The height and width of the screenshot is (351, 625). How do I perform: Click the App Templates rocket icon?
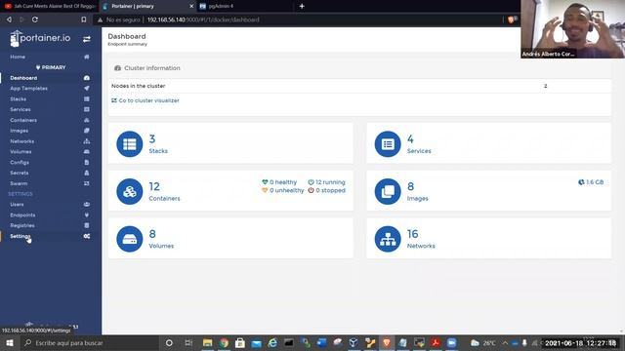tap(87, 89)
